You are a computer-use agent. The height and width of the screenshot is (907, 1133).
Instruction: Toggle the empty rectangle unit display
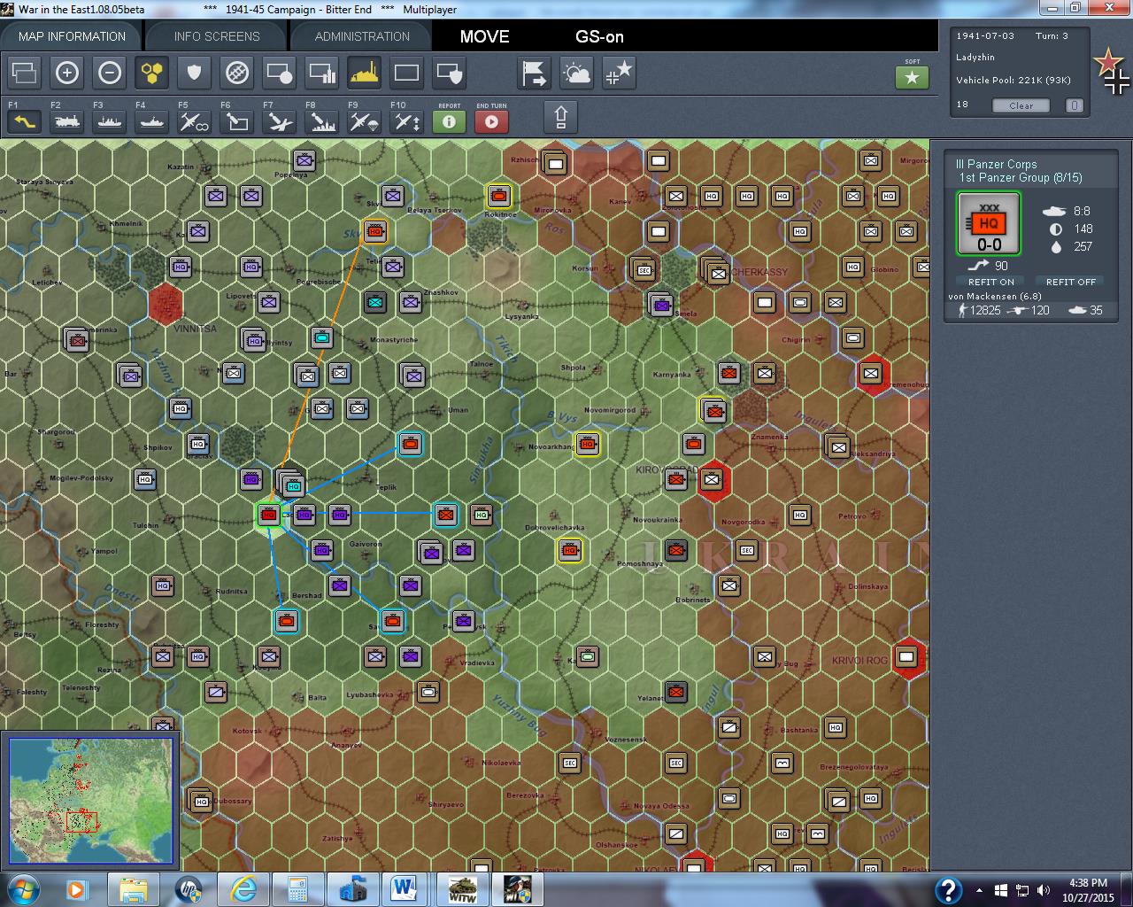(x=407, y=73)
